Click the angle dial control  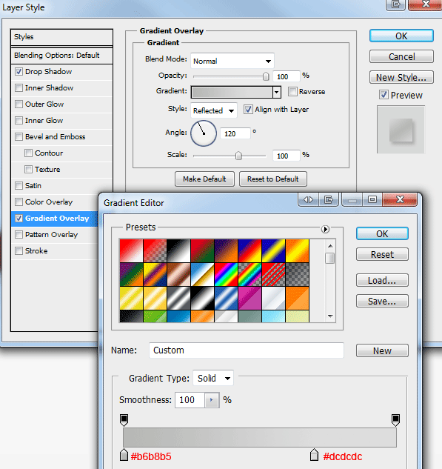pyautogui.click(x=204, y=133)
